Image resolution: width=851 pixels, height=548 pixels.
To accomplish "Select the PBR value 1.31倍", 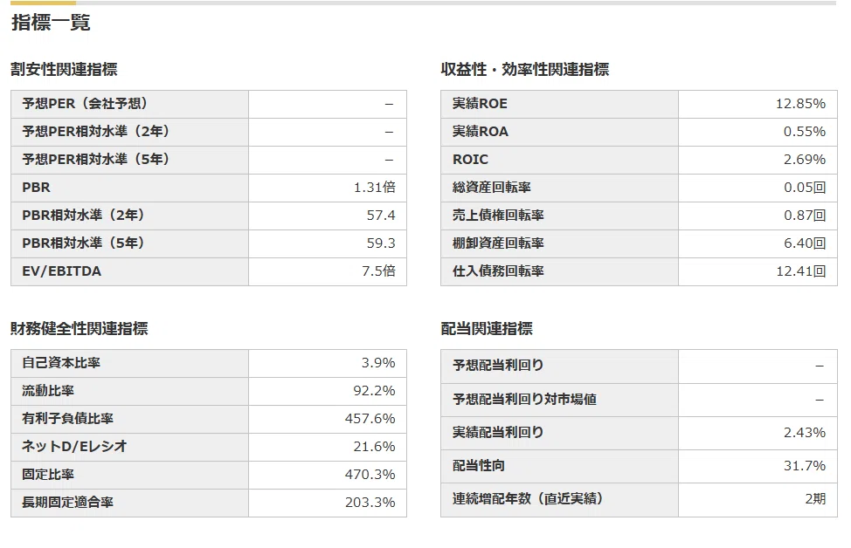I will (375, 188).
